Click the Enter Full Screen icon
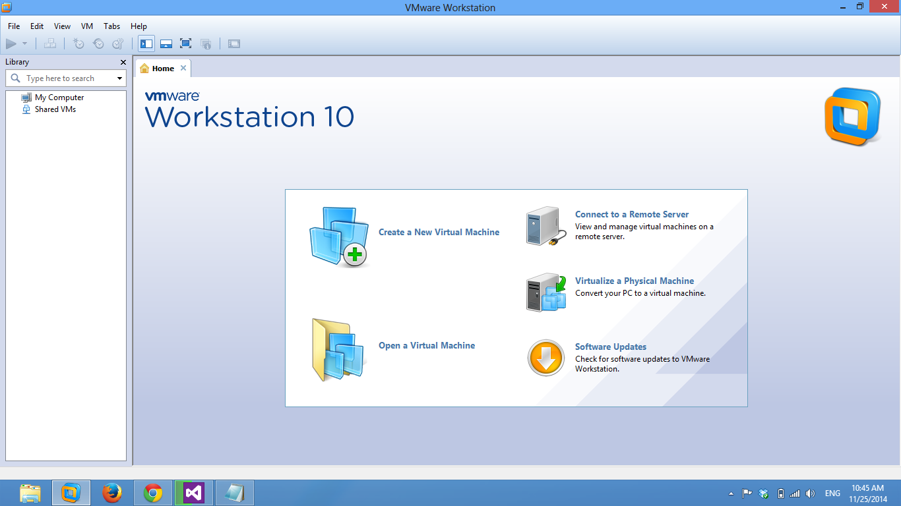 pos(185,43)
